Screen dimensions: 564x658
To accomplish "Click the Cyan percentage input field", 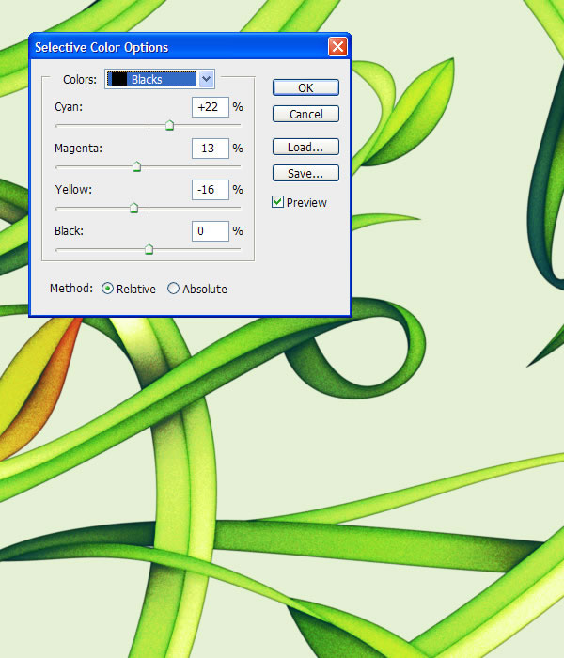I will (x=211, y=107).
